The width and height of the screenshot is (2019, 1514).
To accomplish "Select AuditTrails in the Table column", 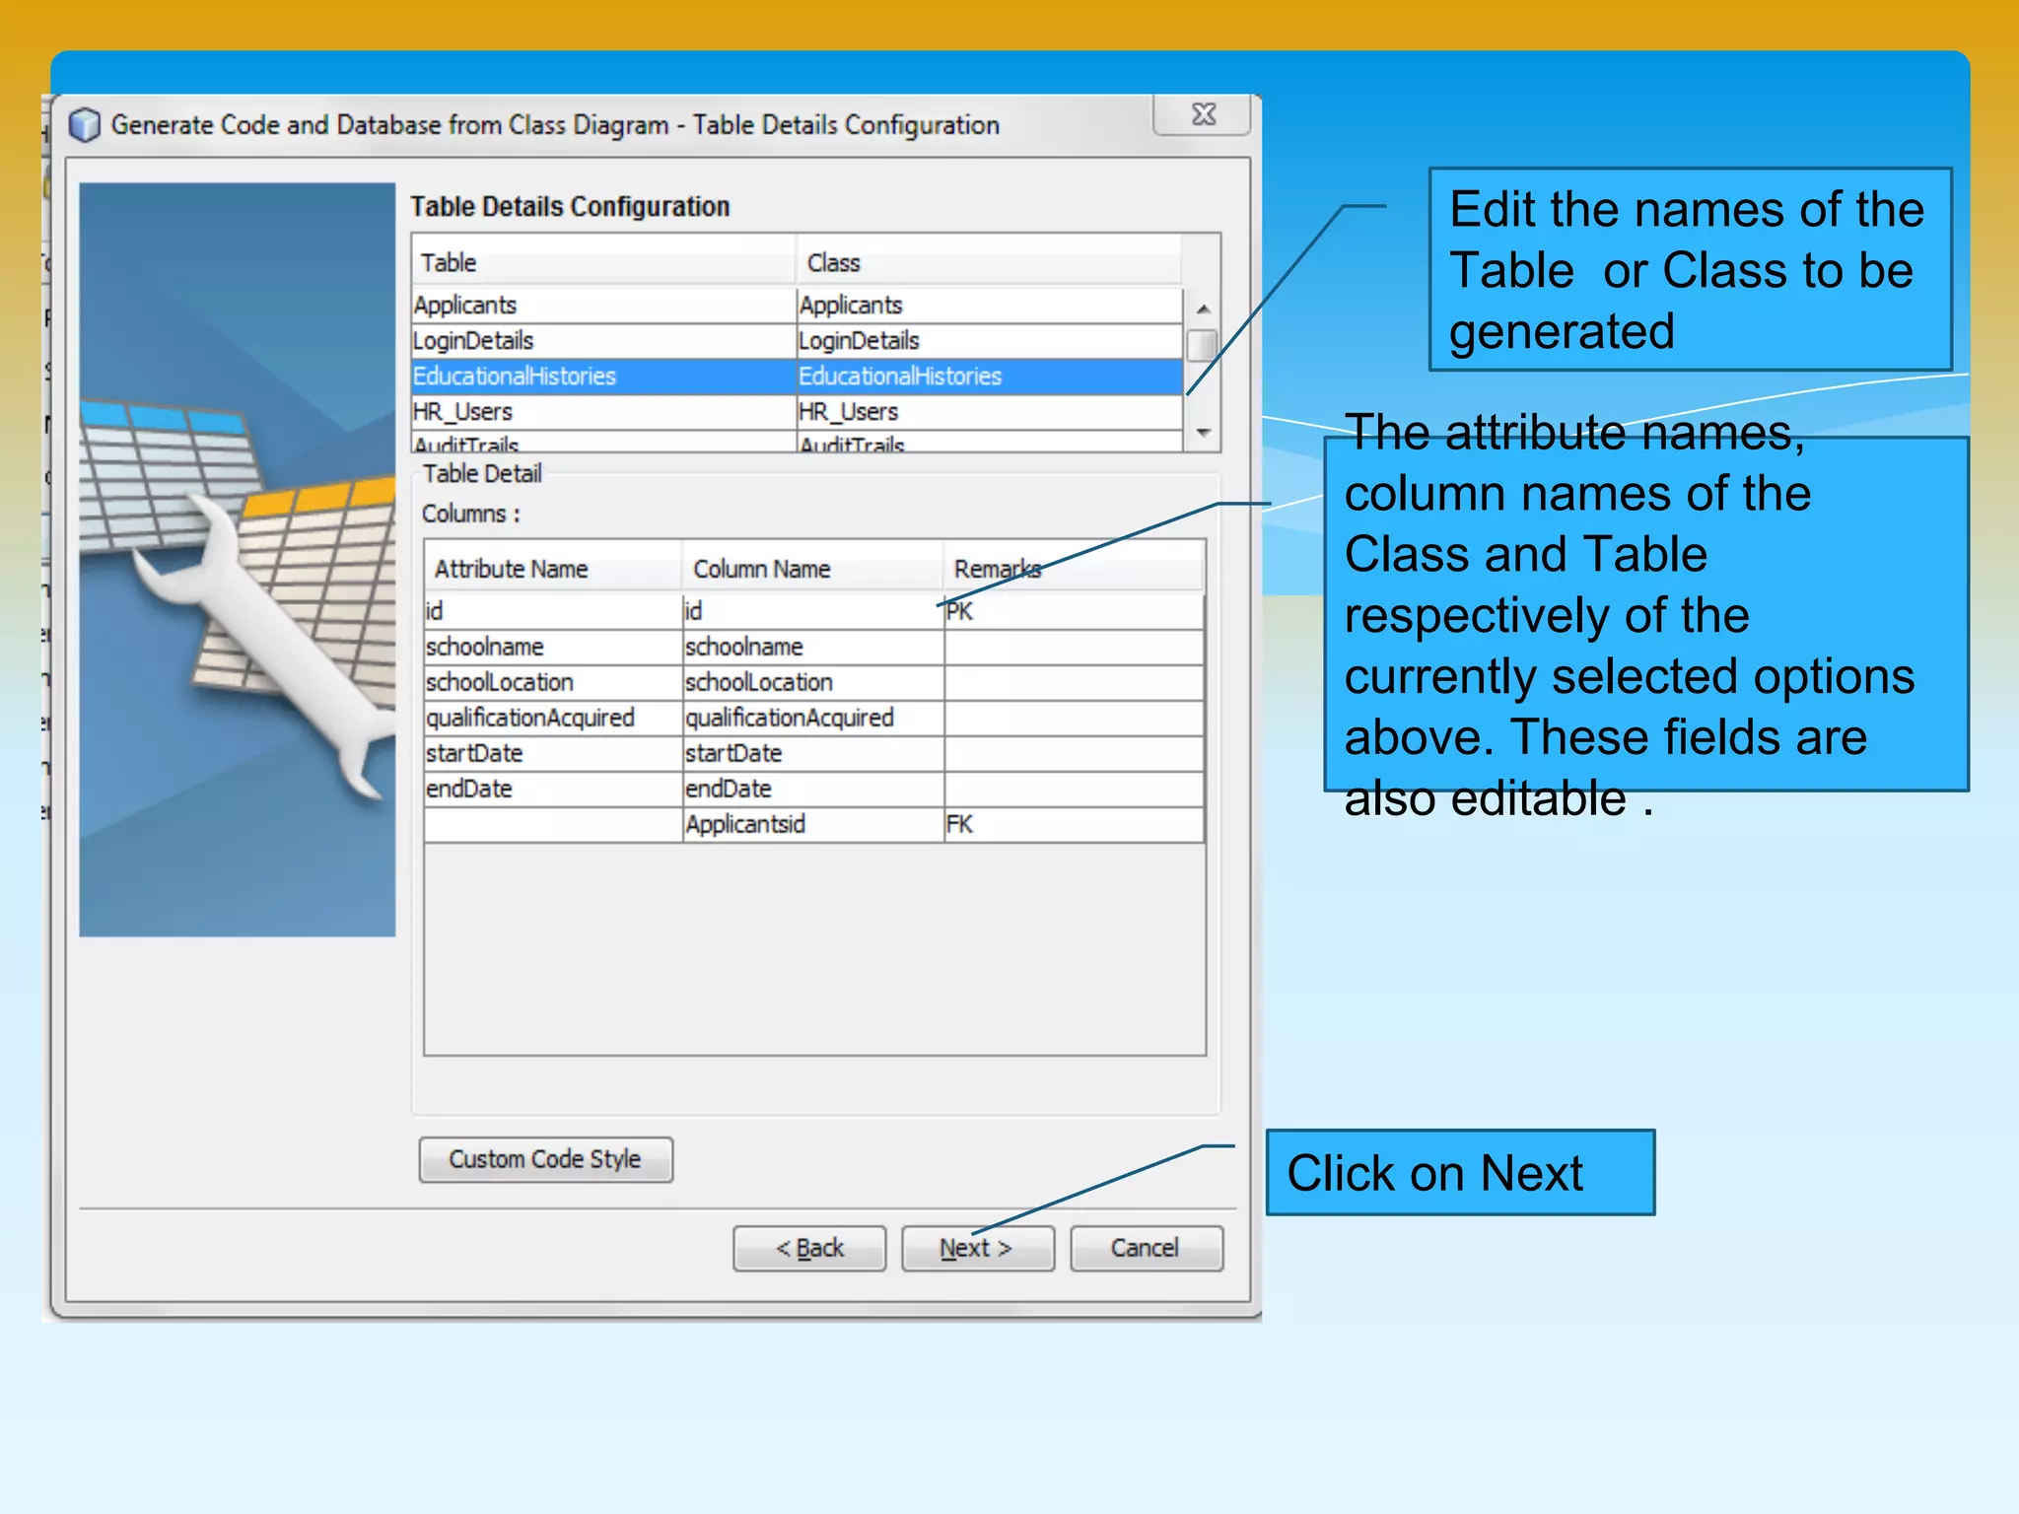I will (603, 443).
